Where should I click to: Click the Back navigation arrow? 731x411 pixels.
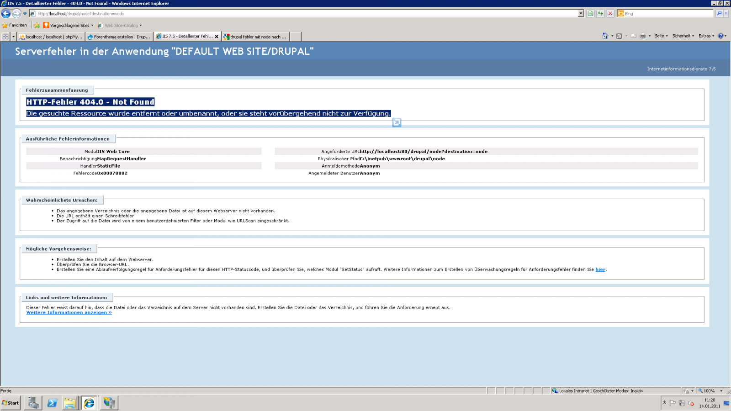click(x=6, y=14)
